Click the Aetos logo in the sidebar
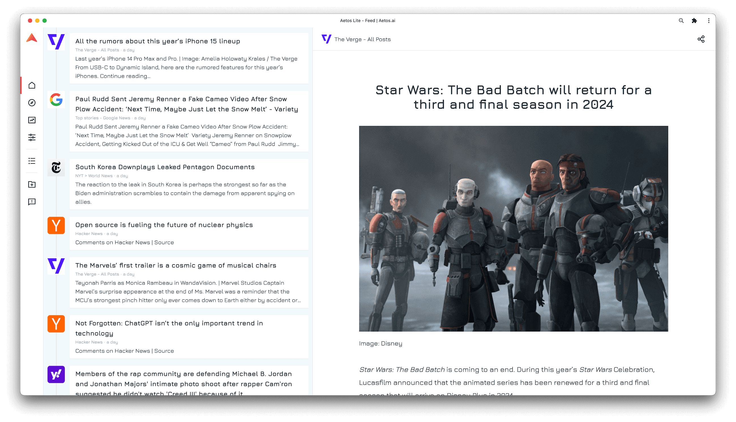736x422 pixels. pyautogui.click(x=32, y=38)
